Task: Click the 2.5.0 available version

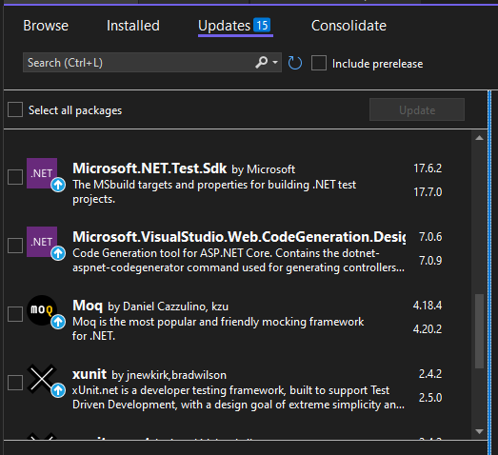Action: (x=430, y=398)
